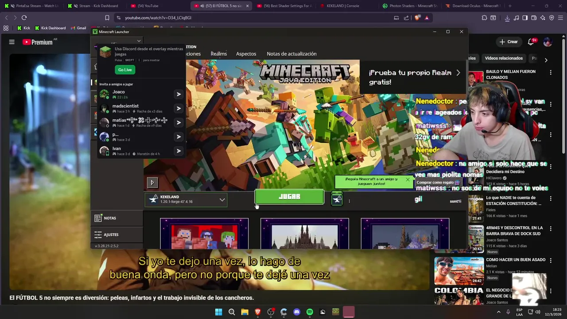Invite matias with the arrow button
567x319 pixels.
(179, 122)
